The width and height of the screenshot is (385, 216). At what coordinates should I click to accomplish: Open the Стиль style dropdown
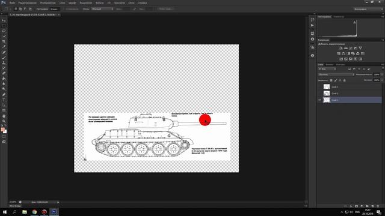coord(102,9)
